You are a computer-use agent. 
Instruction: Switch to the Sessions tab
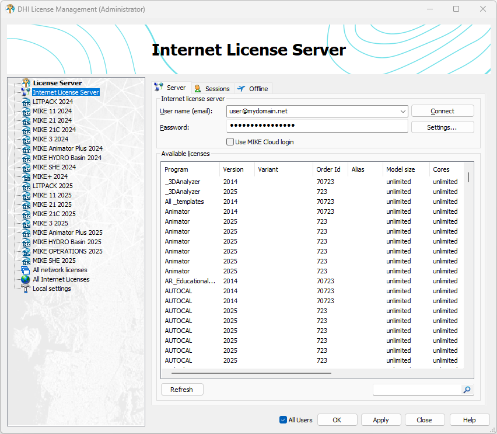click(x=212, y=89)
